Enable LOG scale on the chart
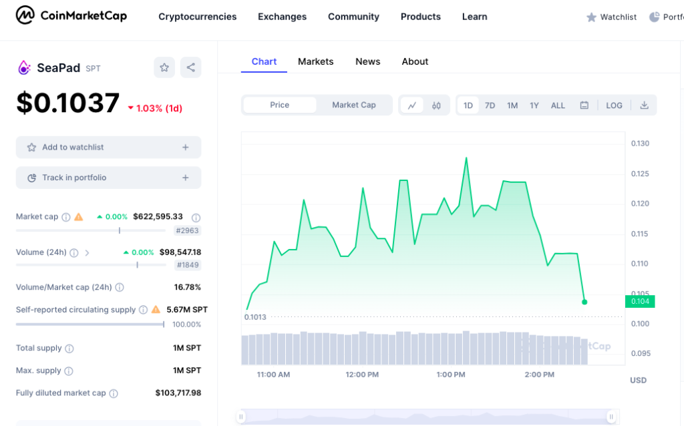This screenshot has height=426, width=684. tap(614, 105)
